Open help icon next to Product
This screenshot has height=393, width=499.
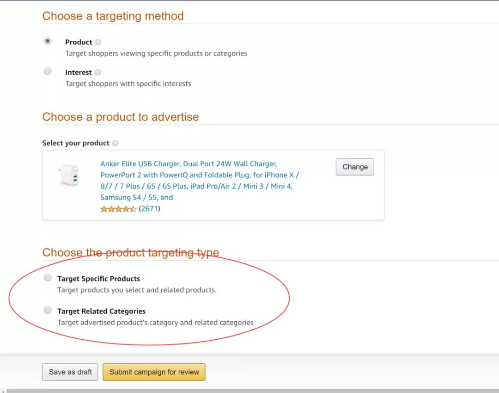tap(98, 42)
